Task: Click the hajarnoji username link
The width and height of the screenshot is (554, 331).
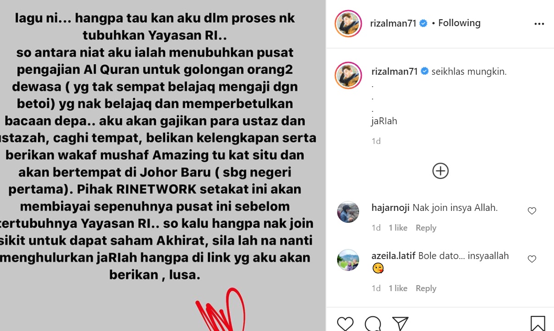Action: pyautogui.click(x=390, y=208)
